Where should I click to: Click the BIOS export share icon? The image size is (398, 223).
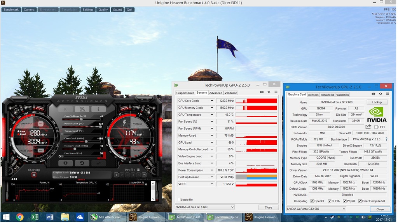(x=368, y=127)
